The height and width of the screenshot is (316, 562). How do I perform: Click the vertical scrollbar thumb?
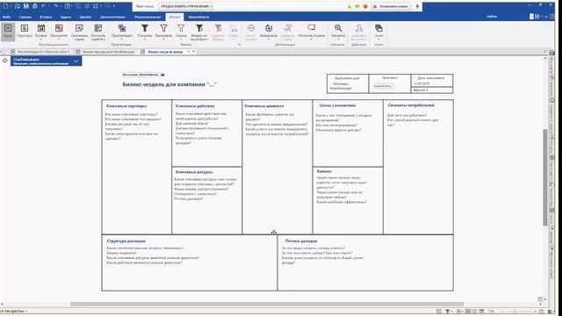coord(545,177)
